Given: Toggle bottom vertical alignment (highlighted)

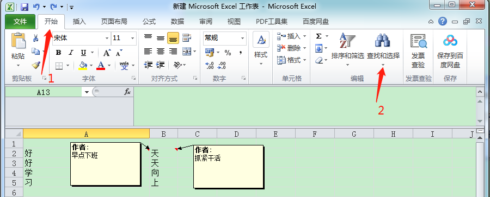Looking at the screenshot, I should 173,38.
